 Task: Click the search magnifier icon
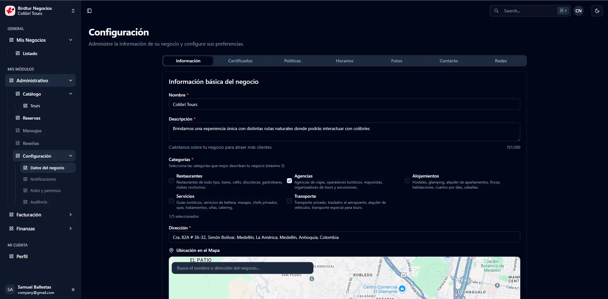tap(497, 11)
